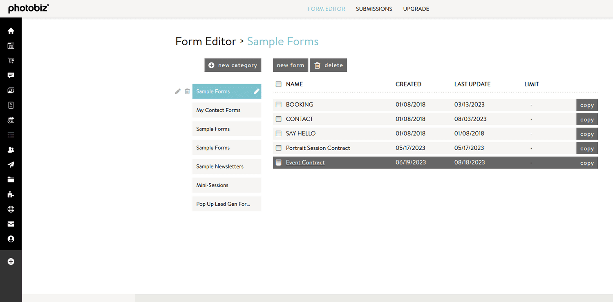Image resolution: width=613 pixels, height=302 pixels.
Task: Open the Event Contract link
Action: pyautogui.click(x=305, y=162)
